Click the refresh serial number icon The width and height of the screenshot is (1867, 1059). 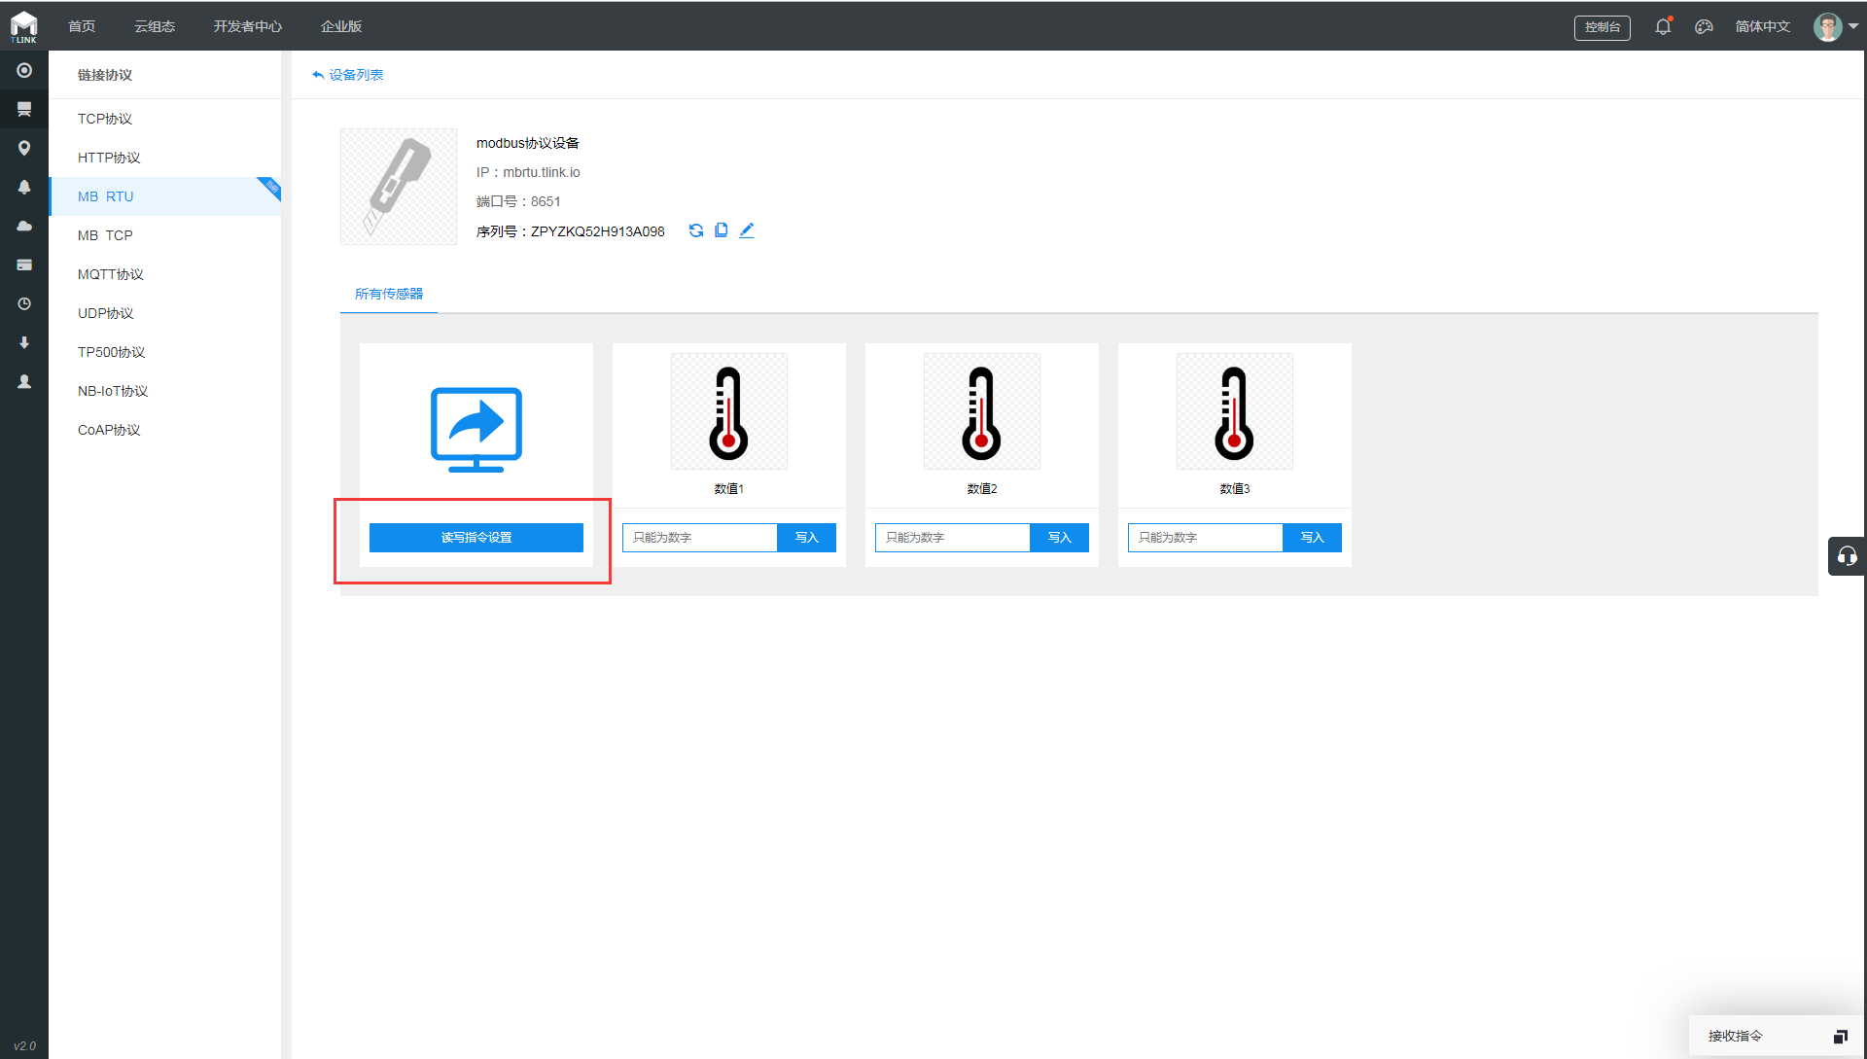(696, 230)
